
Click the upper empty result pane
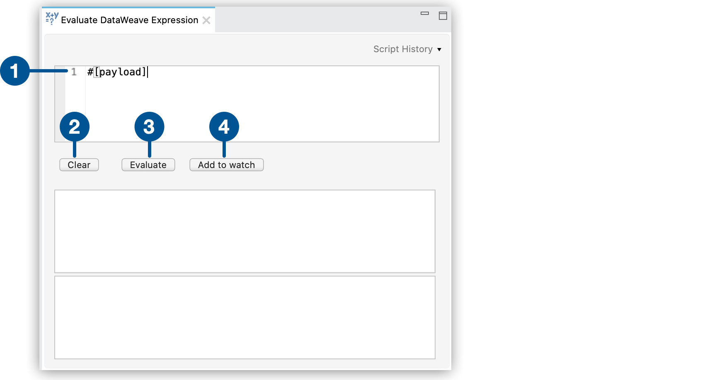tap(244, 231)
